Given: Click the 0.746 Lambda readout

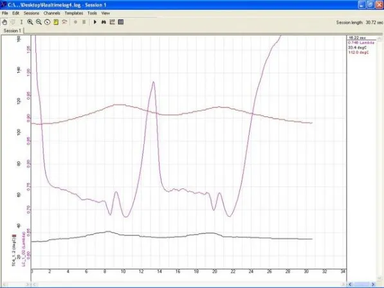Looking at the screenshot, I should click(361, 43).
